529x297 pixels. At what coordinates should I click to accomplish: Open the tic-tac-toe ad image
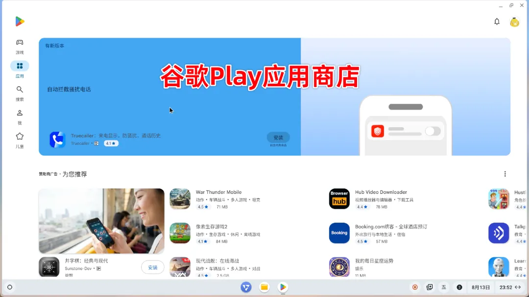point(101,221)
